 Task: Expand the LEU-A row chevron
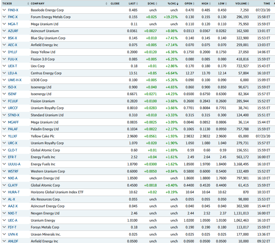tap(4, 73)
